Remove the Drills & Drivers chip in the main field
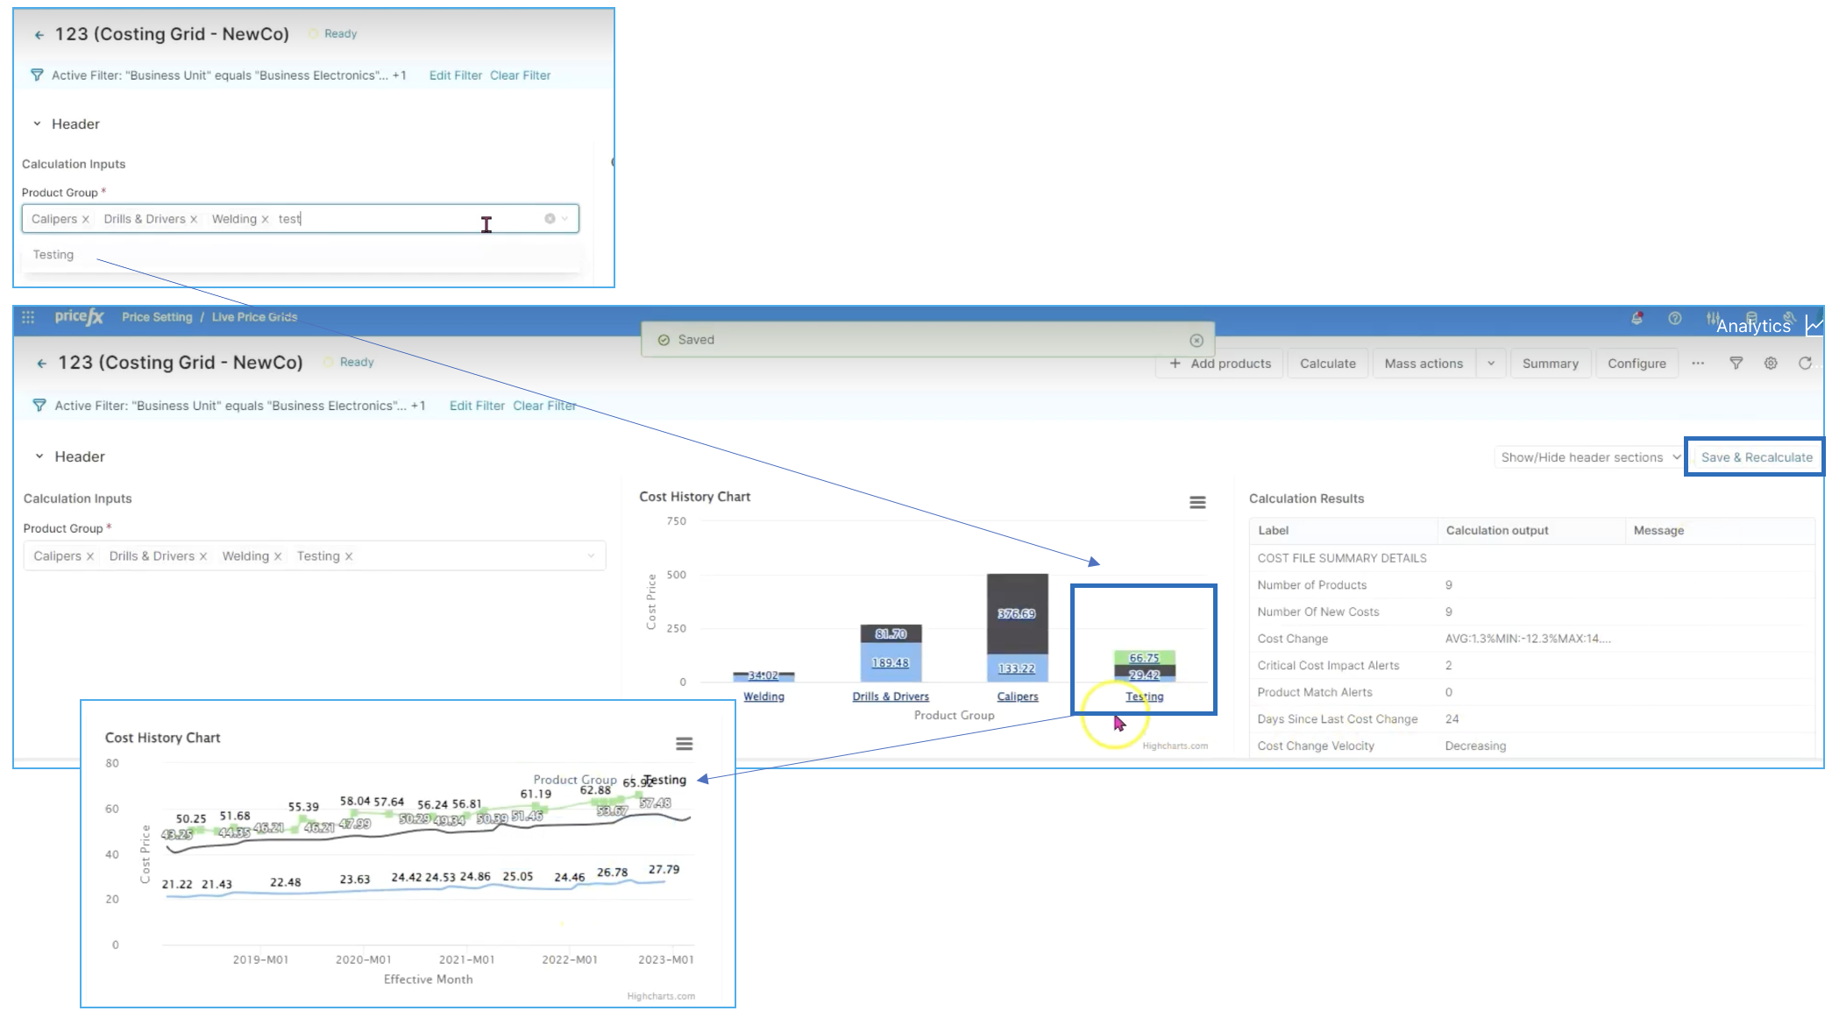 coord(203,556)
